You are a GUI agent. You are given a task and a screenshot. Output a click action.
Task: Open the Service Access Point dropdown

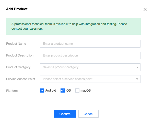(x=90, y=79)
